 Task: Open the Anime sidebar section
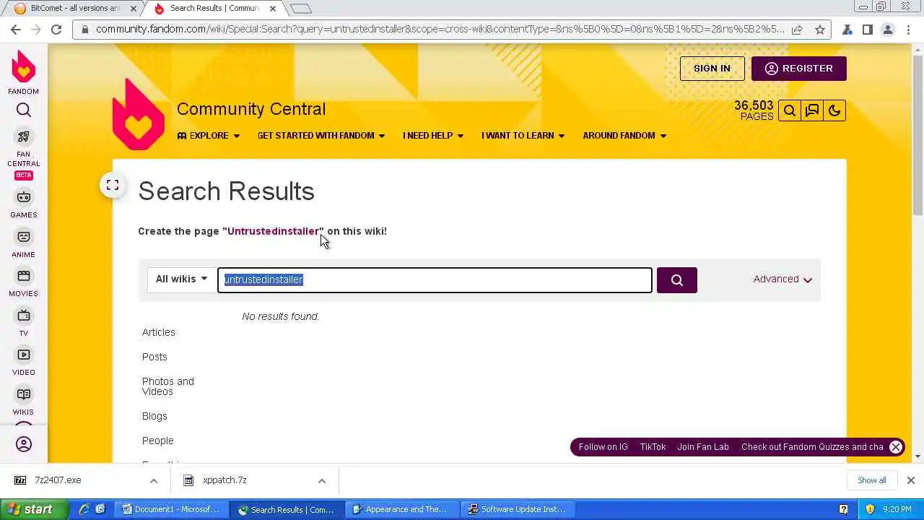24,243
